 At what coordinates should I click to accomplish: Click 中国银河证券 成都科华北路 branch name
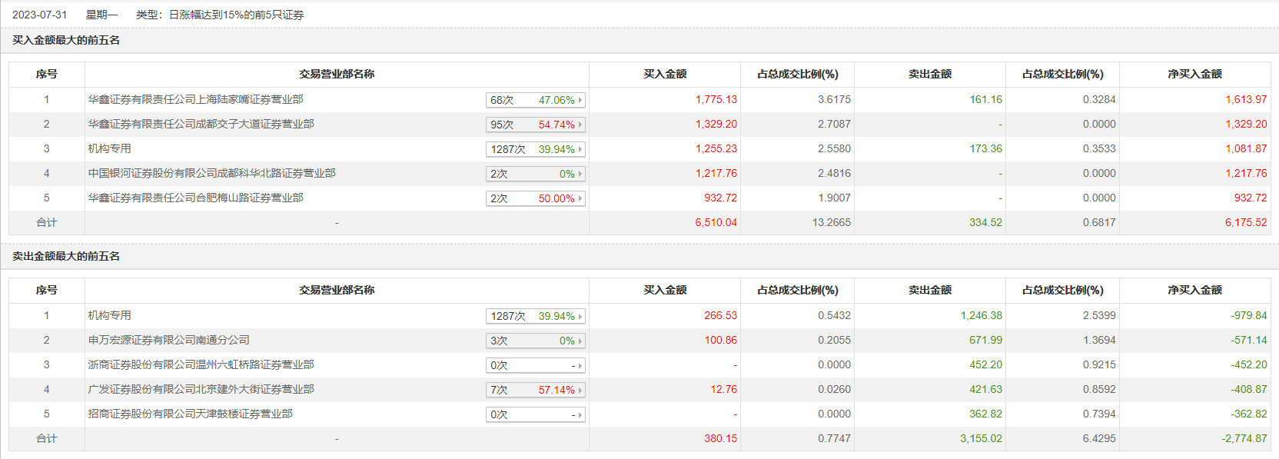[x=211, y=173]
